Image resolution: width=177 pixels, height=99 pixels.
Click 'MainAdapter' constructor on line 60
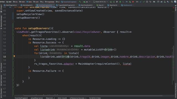pyautogui.click(x=86, y=64)
